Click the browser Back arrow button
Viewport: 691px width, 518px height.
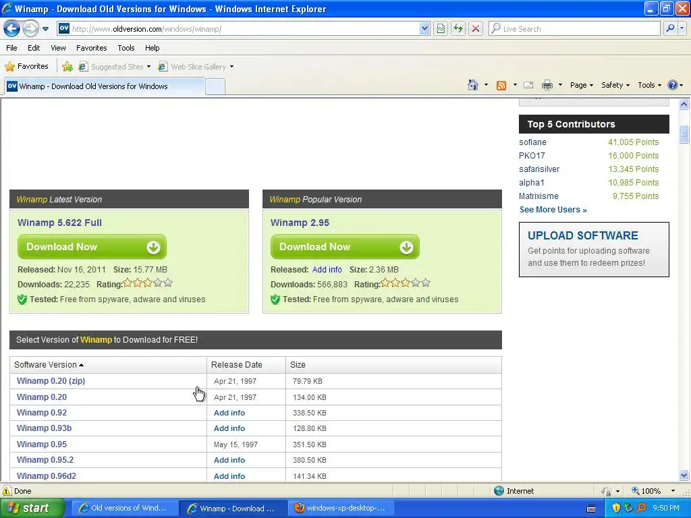[x=12, y=29]
